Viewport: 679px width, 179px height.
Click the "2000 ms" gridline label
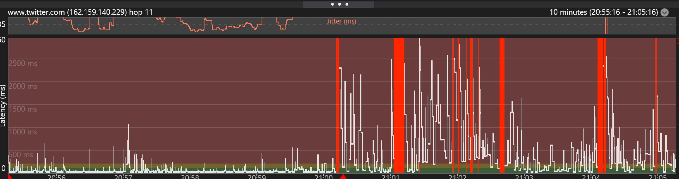point(23,86)
